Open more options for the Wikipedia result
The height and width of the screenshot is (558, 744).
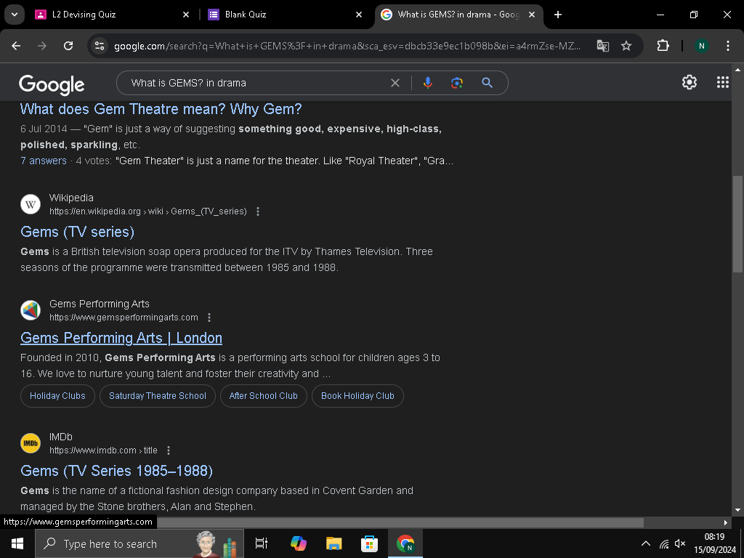tap(258, 211)
